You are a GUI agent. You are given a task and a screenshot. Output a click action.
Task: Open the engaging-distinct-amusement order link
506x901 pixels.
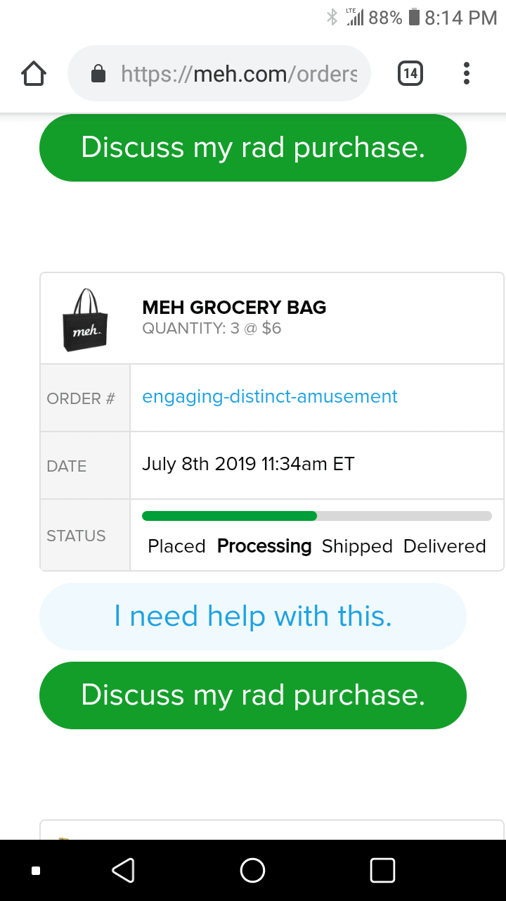point(270,396)
